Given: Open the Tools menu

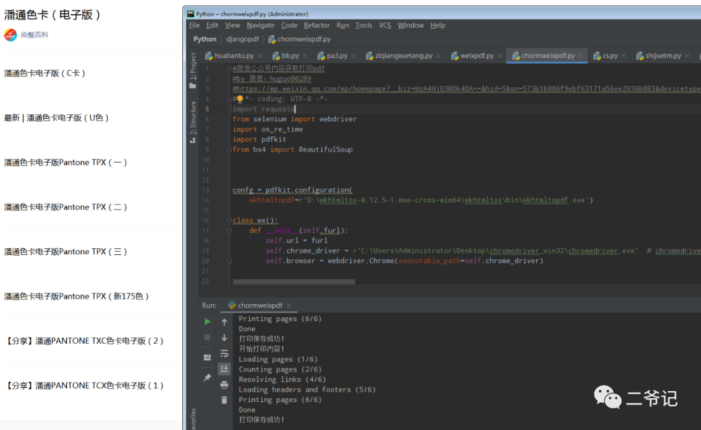Looking at the screenshot, I should click(x=363, y=25).
